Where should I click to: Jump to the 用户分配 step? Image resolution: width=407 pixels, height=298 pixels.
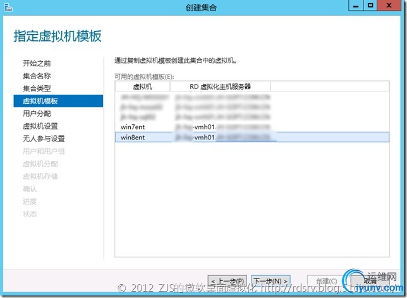click(x=37, y=114)
